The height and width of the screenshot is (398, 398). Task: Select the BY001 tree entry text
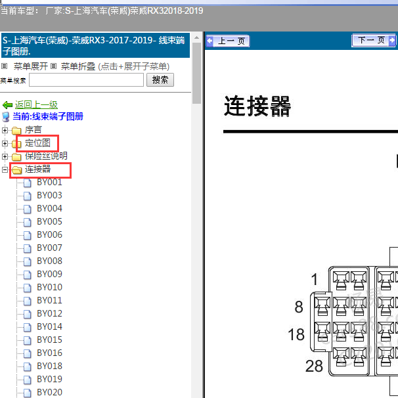49,182
